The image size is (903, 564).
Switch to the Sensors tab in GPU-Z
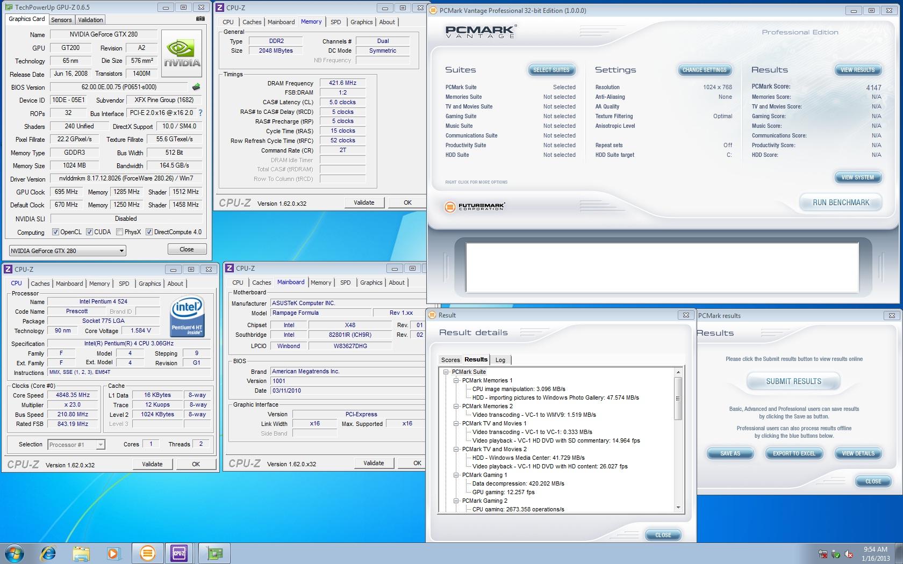tap(61, 20)
